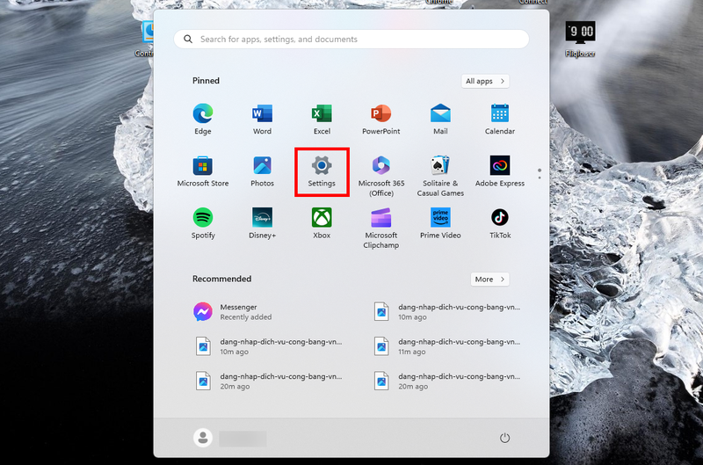Open the Disney+ app
This screenshot has width=703, height=465.
point(262,223)
